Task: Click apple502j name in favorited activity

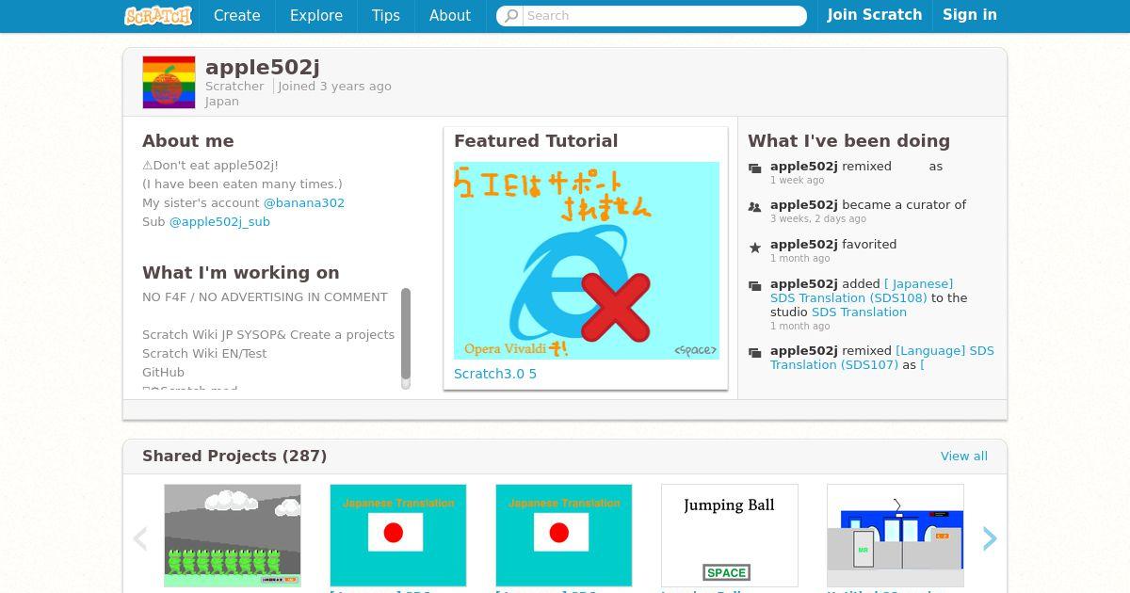Action: (x=804, y=245)
